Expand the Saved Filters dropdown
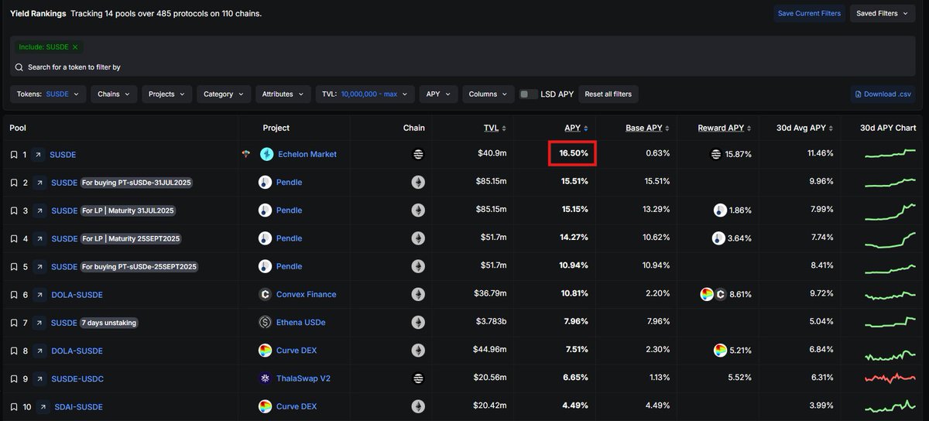Screen dimensions: 929x421 (x=883, y=13)
